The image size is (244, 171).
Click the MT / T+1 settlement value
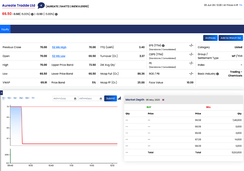pyautogui.click(x=237, y=56)
